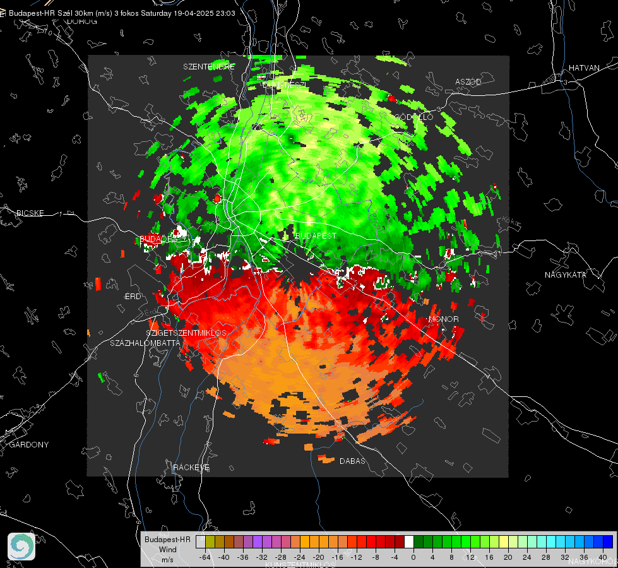The height and width of the screenshot is (568, 618).
Task: Click the 8 legend value
Action: (x=451, y=557)
